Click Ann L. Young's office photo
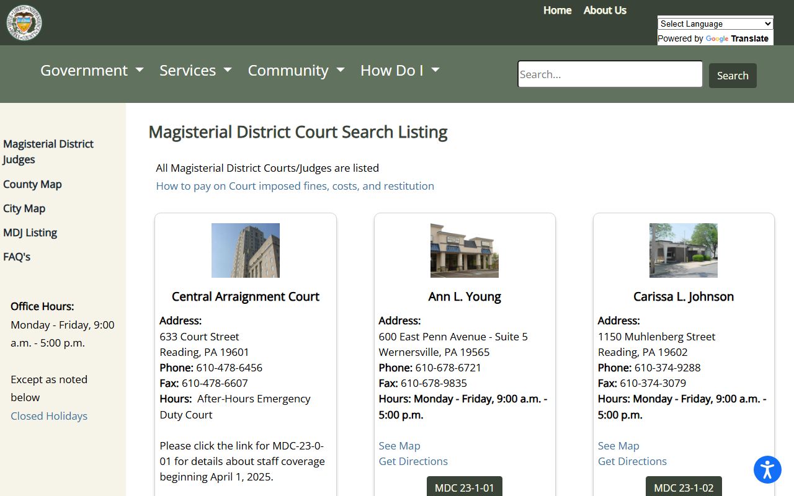 tap(465, 250)
